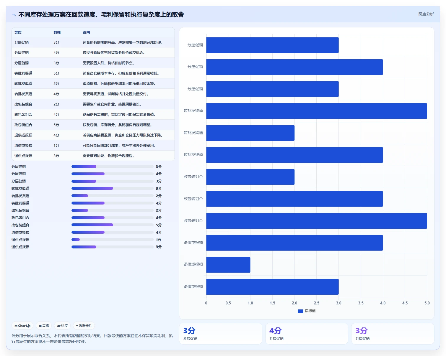446x356 pixels.
Task: Select row 适合高仓储成本库存 in the table
Action: pyautogui.click(x=93, y=73)
